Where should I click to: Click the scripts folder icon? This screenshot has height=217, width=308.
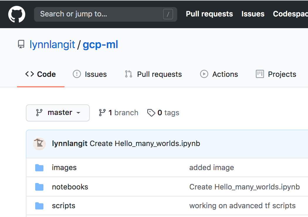pyautogui.click(x=39, y=206)
